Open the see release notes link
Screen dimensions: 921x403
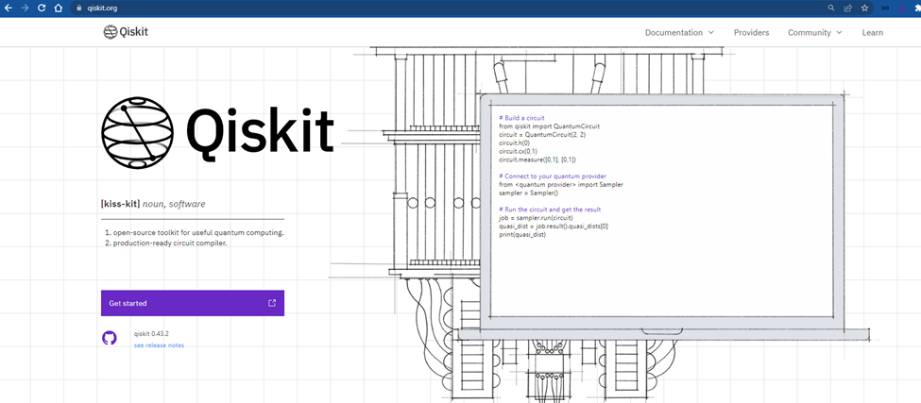[159, 345]
